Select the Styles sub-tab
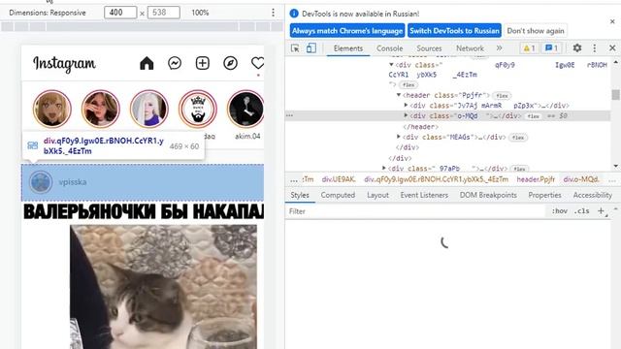This screenshot has height=349, width=621. [x=300, y=195]
